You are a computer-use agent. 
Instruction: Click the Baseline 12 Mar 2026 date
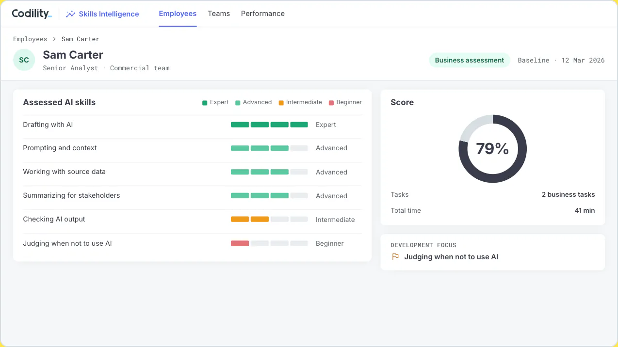pos(561,60)
